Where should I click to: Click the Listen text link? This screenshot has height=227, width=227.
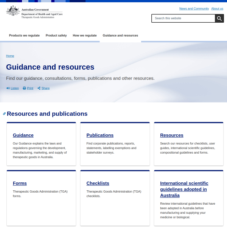15,88
